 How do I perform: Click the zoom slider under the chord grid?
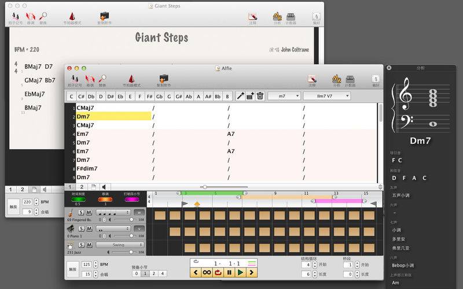pos(223,187)
